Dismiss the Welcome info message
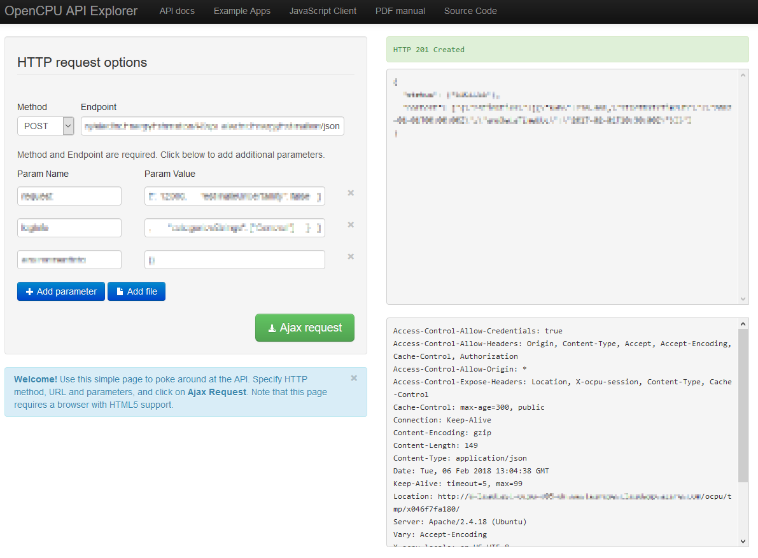 tap(353, 377)
